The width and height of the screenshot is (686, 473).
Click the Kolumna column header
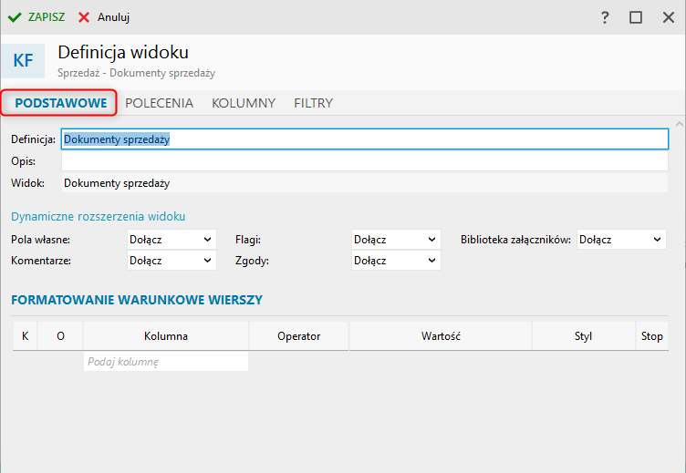tap(165, 336)
